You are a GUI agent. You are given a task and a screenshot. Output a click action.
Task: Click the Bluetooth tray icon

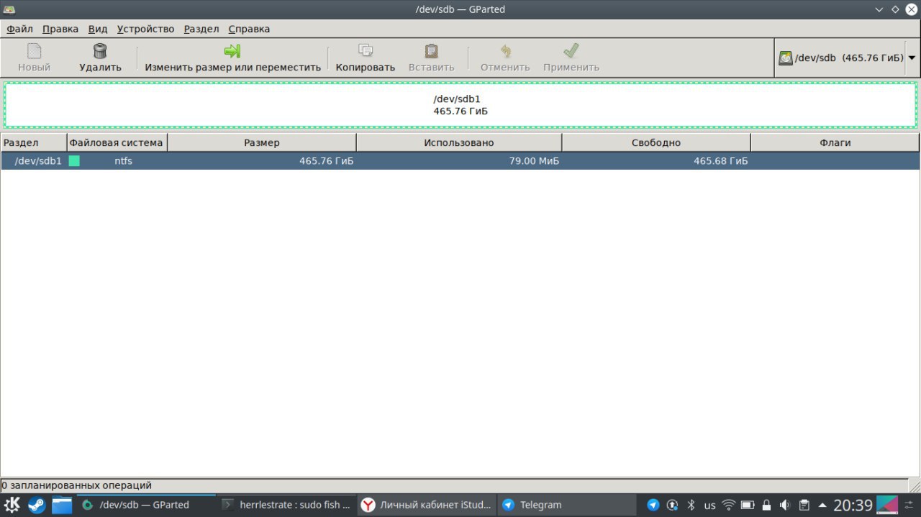click(x=691, y=505)
